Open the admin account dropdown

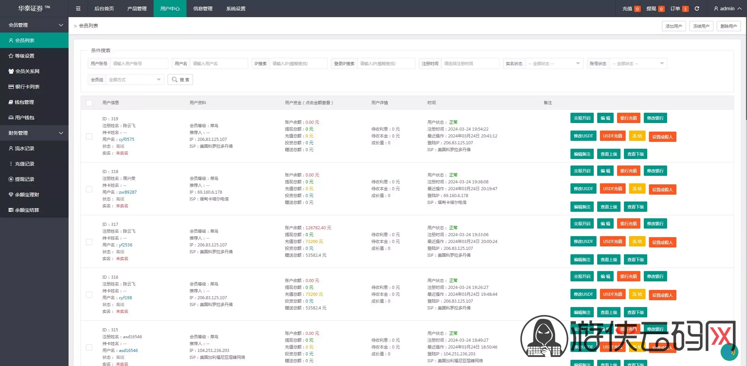(727, 9)
